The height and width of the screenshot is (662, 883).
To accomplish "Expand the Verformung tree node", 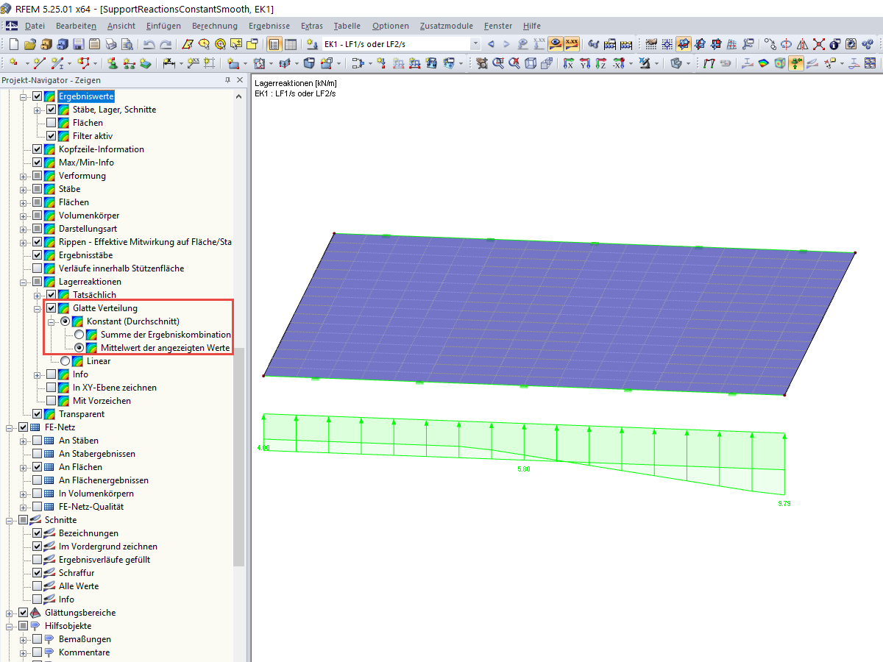I will [x=24, y=176].
